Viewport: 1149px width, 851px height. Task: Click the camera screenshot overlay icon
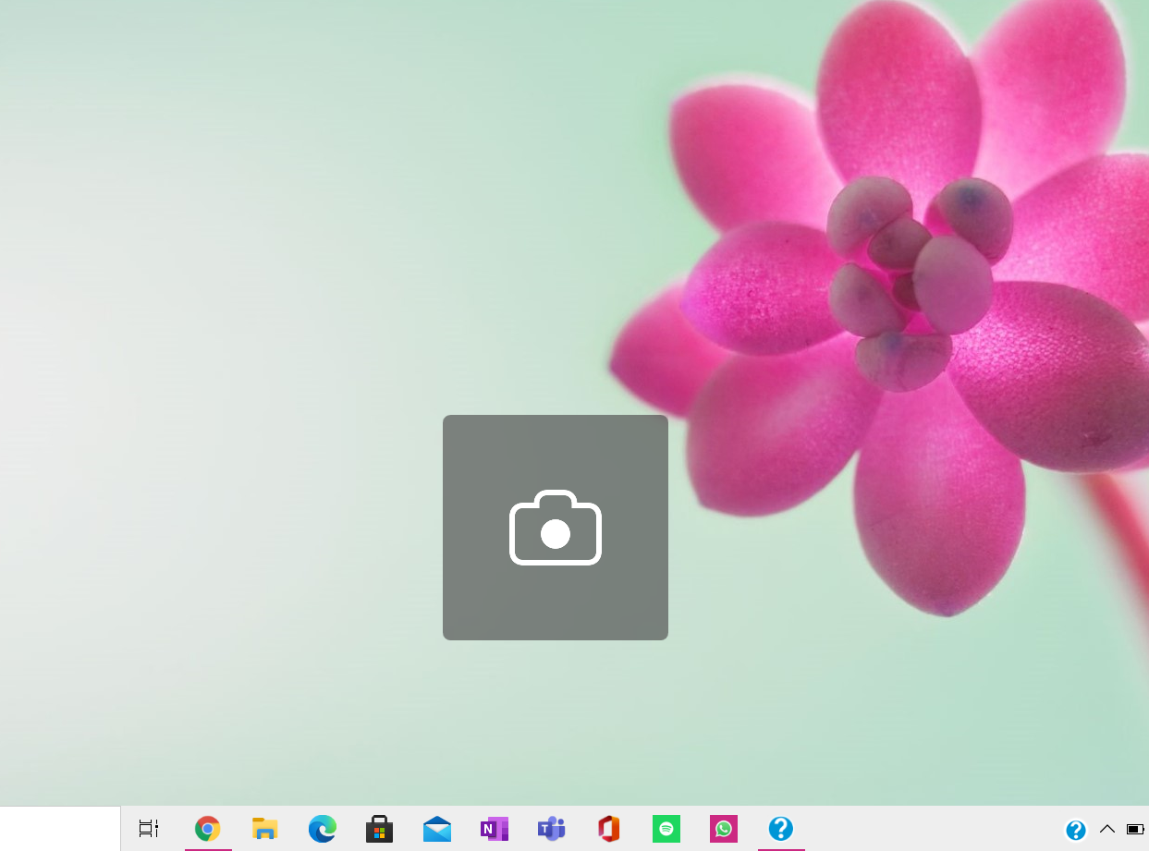tap(556, 527)
